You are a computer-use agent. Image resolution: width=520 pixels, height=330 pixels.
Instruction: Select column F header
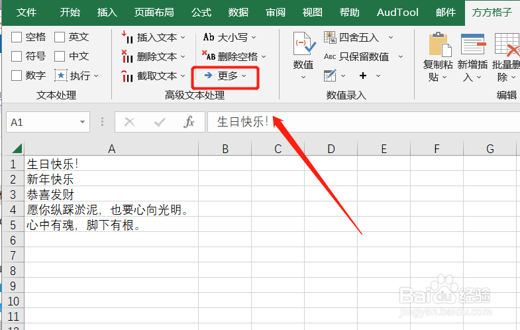437,148
